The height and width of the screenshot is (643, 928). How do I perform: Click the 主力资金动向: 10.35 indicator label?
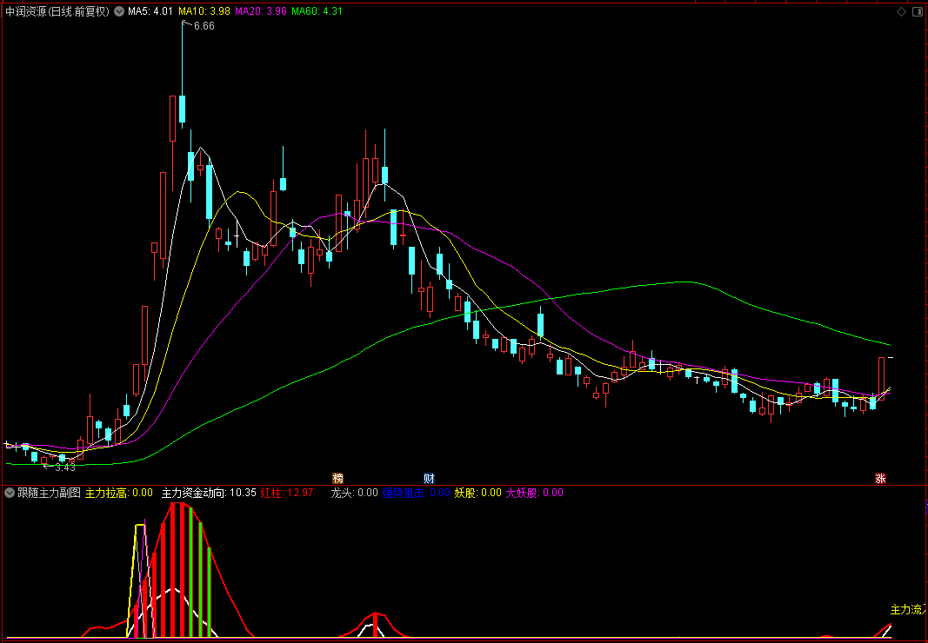point(209,493)
